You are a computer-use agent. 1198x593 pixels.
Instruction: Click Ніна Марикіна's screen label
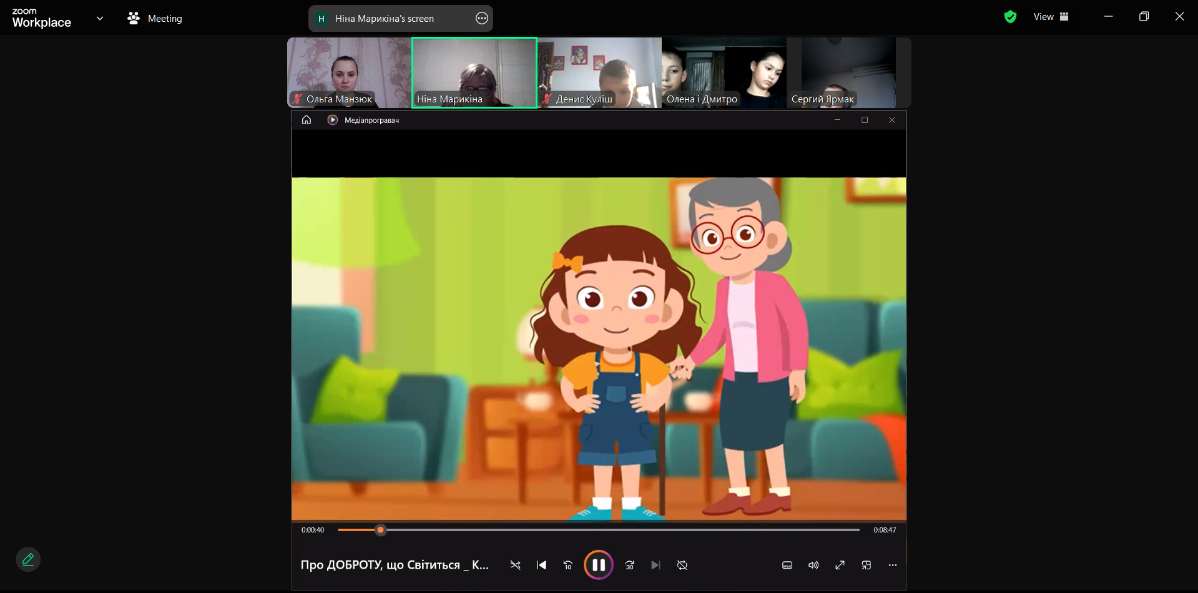[385, 19]
